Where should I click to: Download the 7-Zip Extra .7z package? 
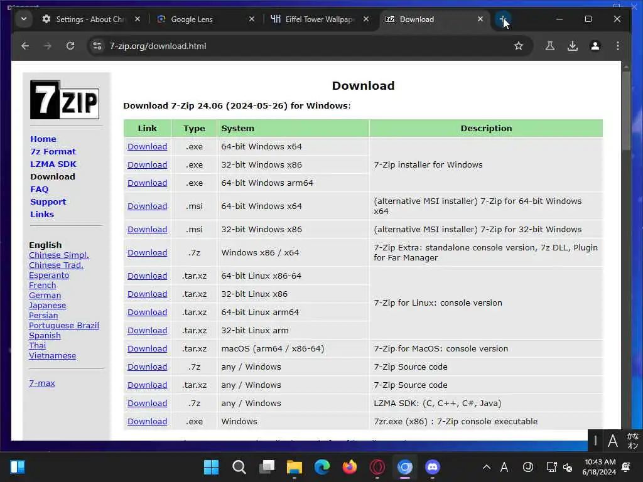(x=147, y=253)
